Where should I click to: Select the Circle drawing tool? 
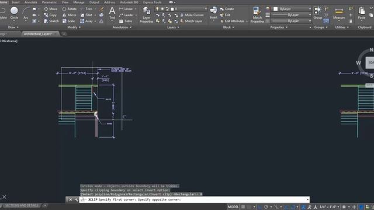coord(14,13)
